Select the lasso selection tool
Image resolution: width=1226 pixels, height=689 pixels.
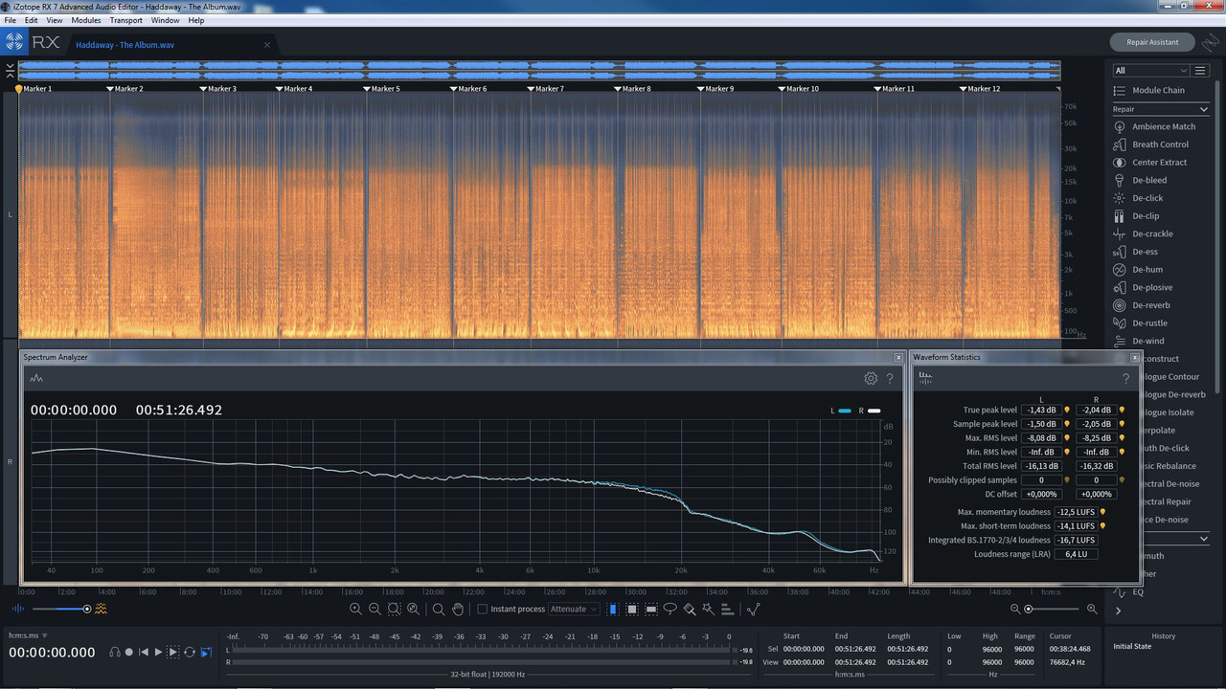(x=670, y=609)
